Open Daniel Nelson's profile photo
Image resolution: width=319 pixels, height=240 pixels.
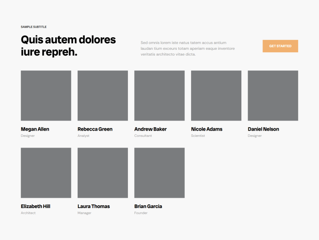click(x=272, y=95)
